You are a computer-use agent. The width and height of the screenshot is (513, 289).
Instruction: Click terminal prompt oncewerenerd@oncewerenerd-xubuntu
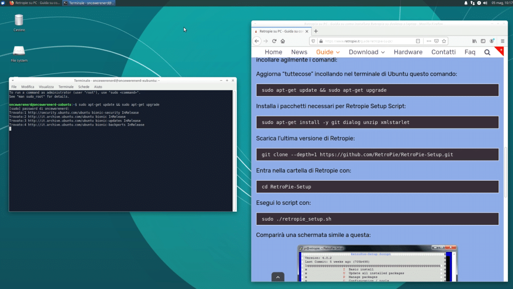point(40,104)
